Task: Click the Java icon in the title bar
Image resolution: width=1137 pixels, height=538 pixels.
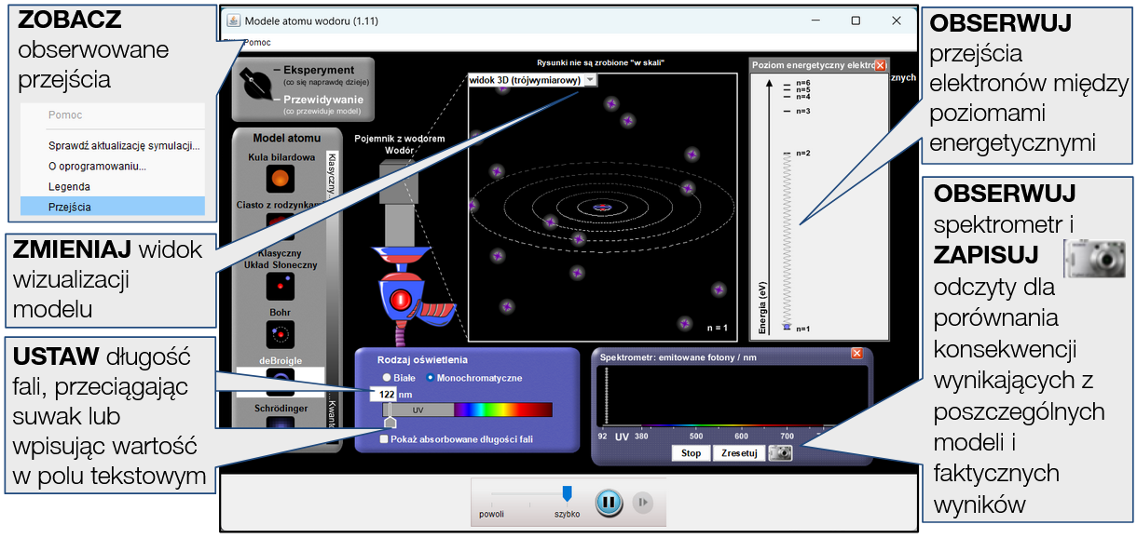Action: tap(233, 20)
